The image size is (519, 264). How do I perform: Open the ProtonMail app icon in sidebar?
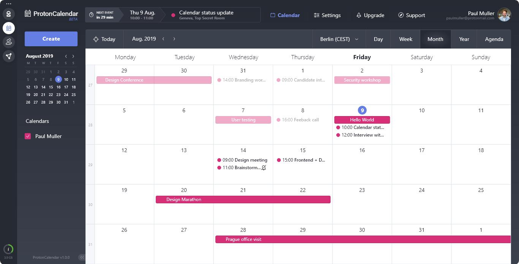[x=8, y=14]
